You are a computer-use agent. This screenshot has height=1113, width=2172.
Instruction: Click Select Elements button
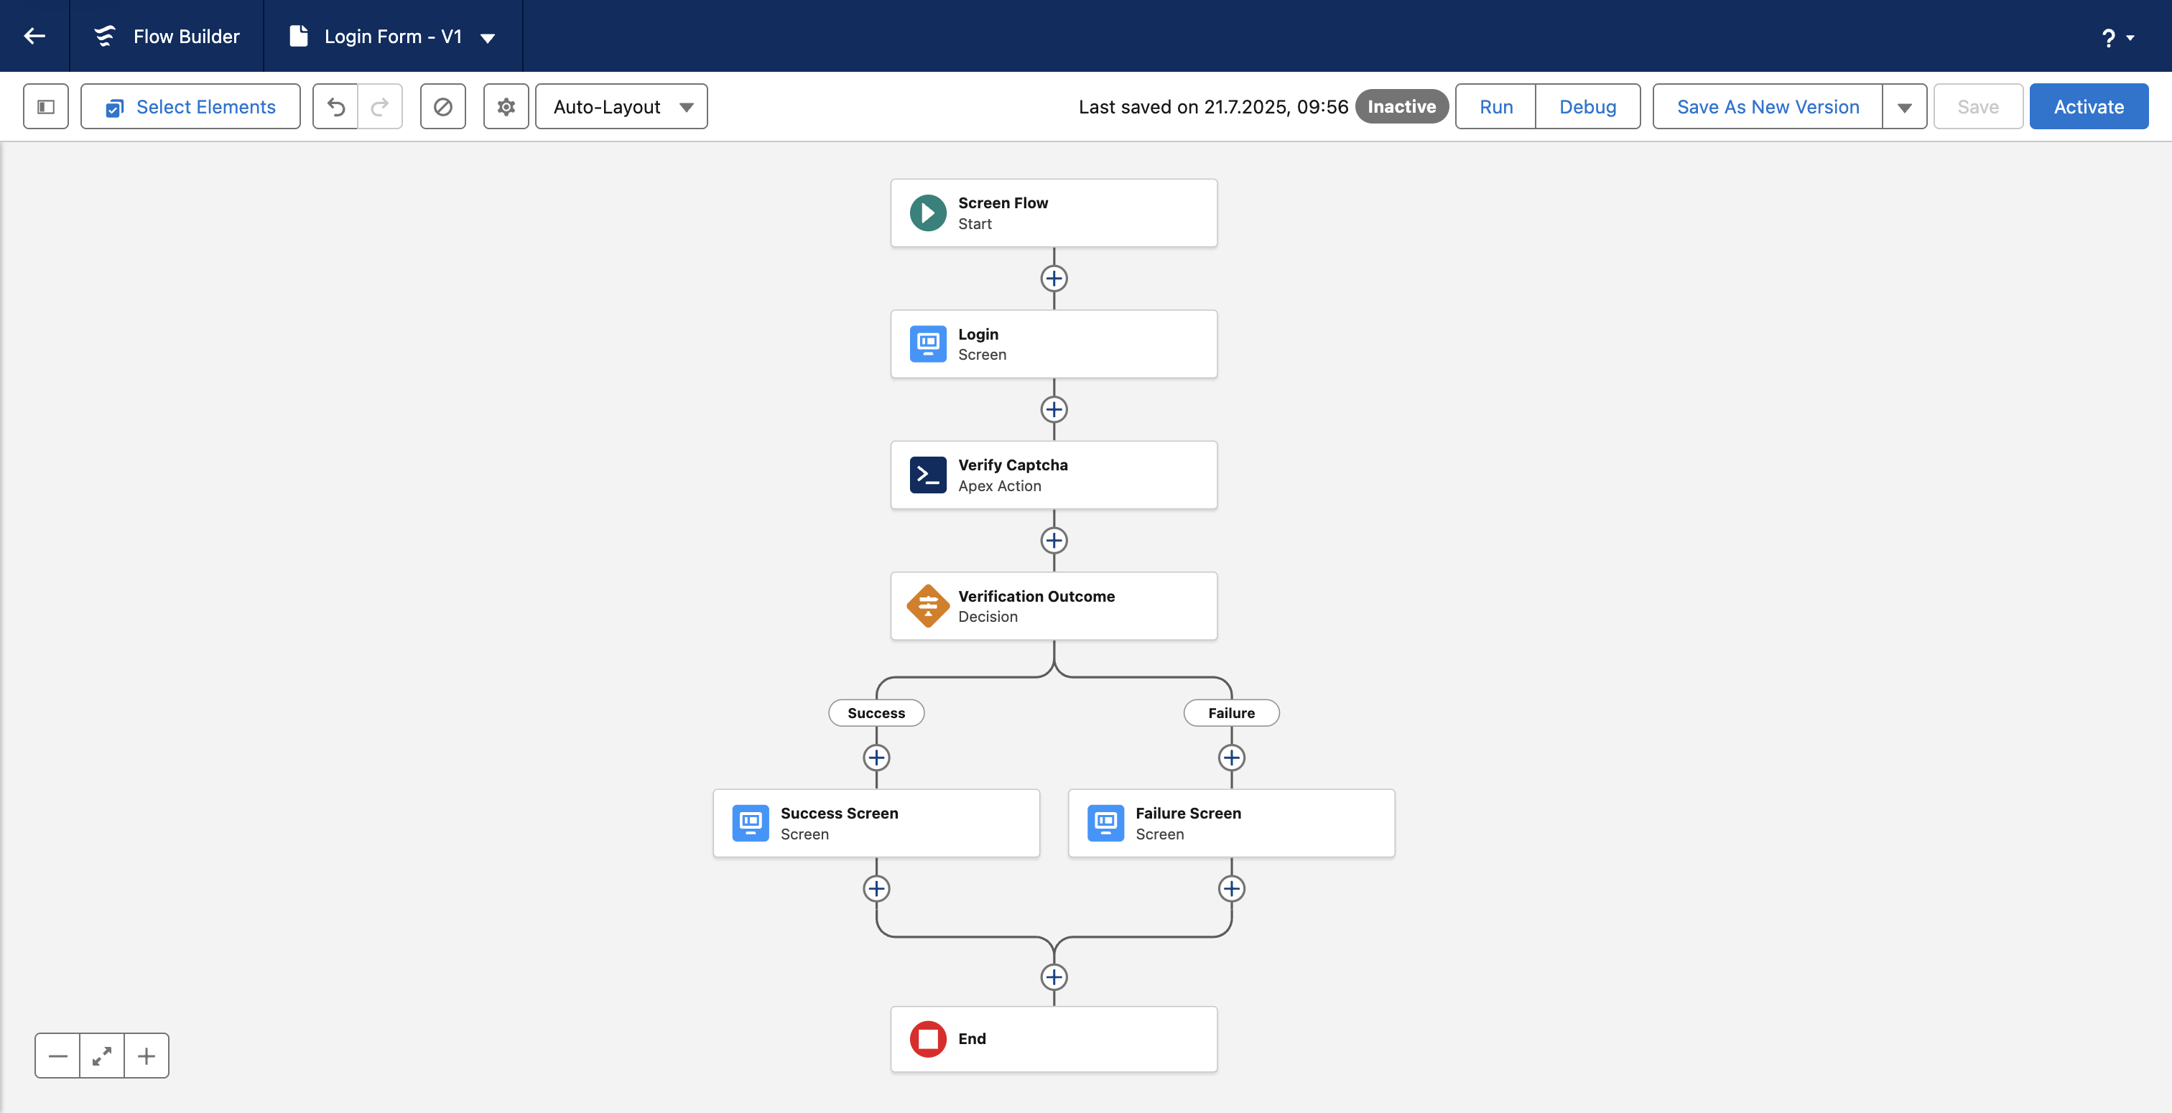tap(190, 107)
